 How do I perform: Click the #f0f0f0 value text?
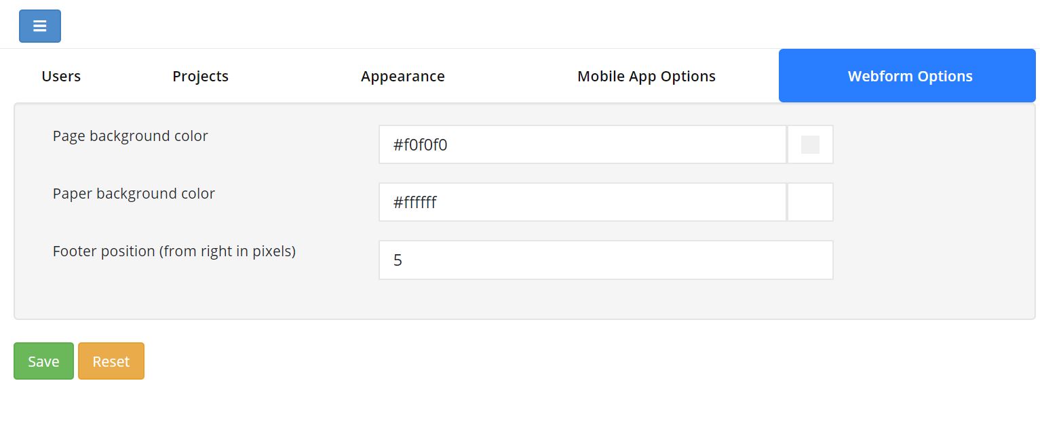[420, 145]
